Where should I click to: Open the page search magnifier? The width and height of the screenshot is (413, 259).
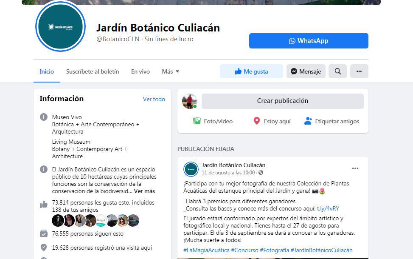click(337, 71)
